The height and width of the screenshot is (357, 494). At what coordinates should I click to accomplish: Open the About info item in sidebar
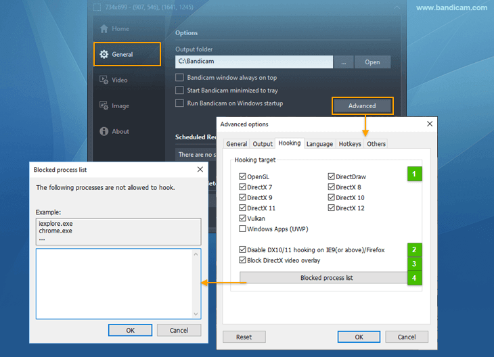pyautogui.click(x=114, y=131)
